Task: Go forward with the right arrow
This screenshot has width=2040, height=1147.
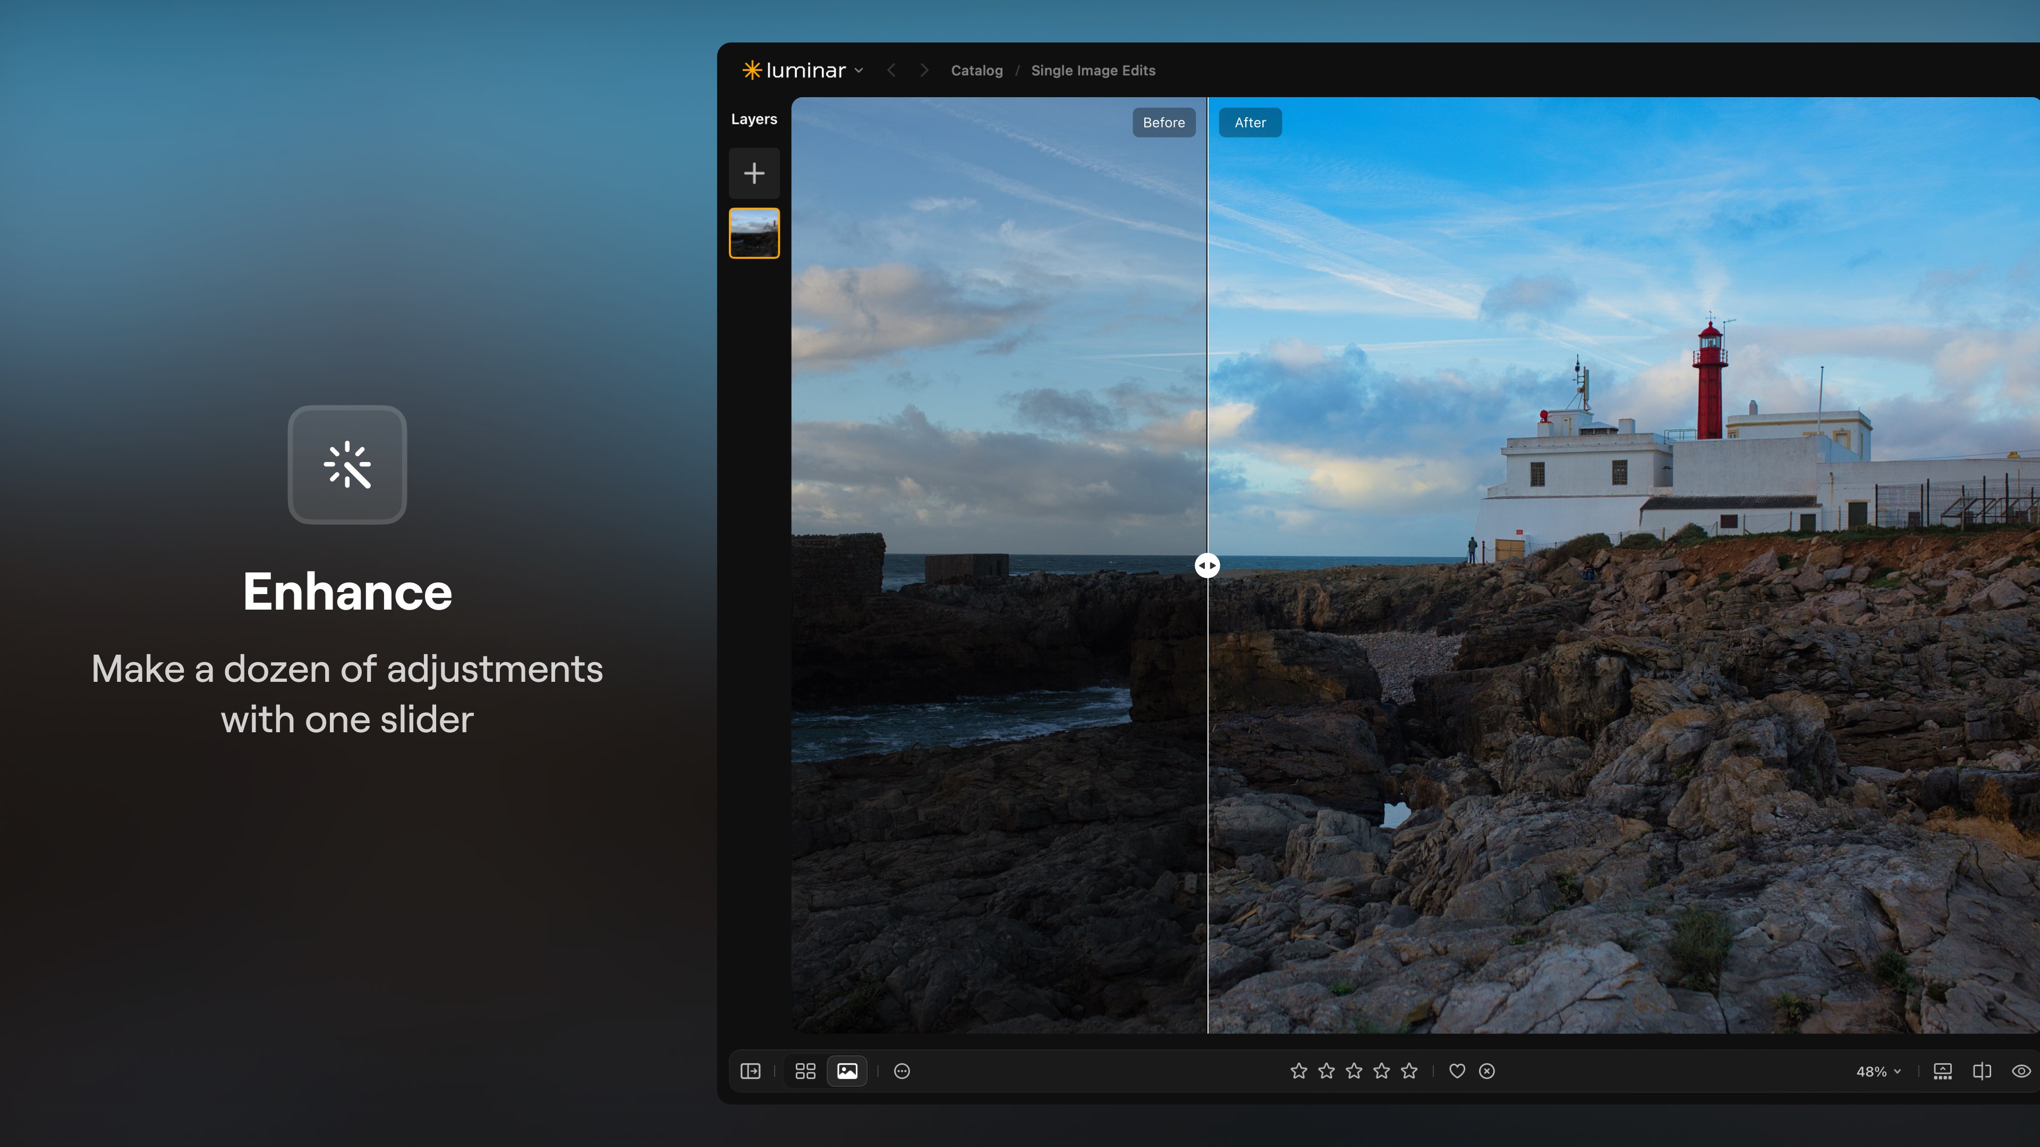Action: tap(923, 71)
